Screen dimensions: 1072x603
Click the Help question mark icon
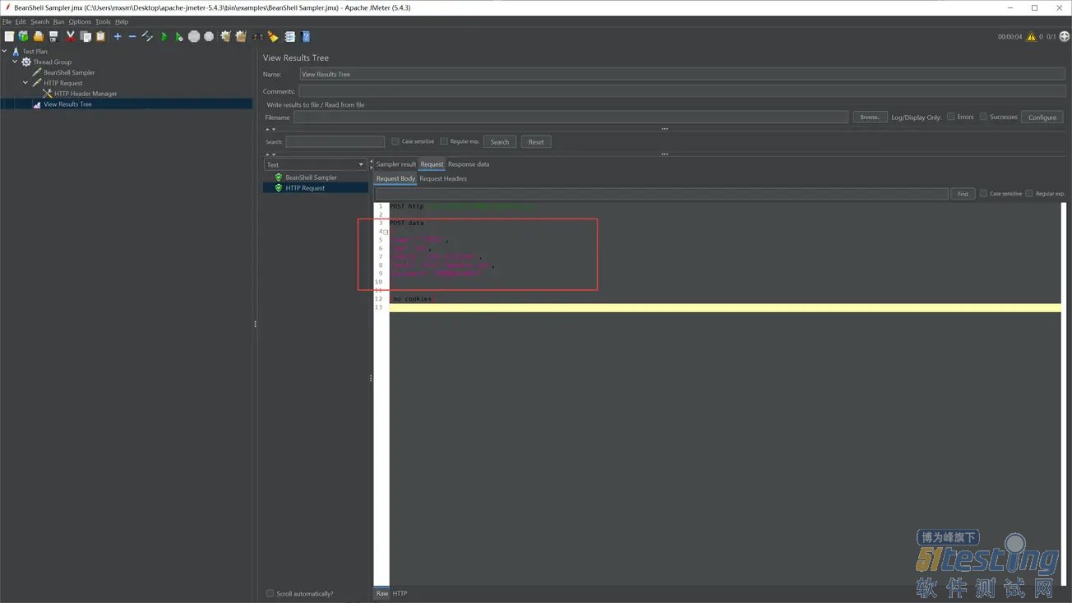coord(305,36)
